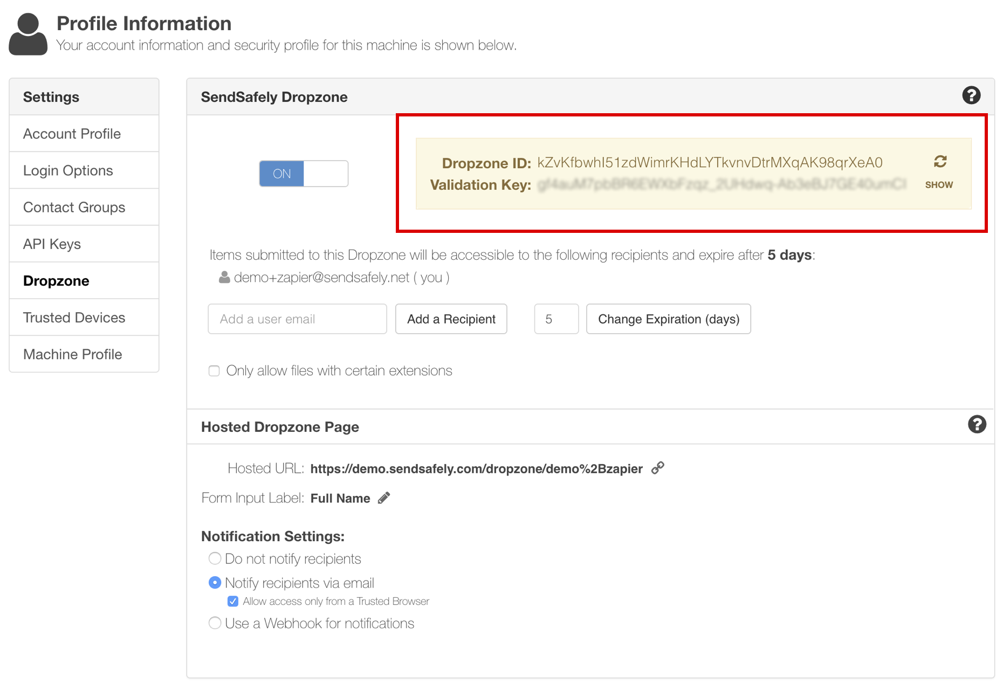The height and width of the screenshot is (690, 1003).
Task: Edit the Form Input Label with pencil icon
Action: 384,498
